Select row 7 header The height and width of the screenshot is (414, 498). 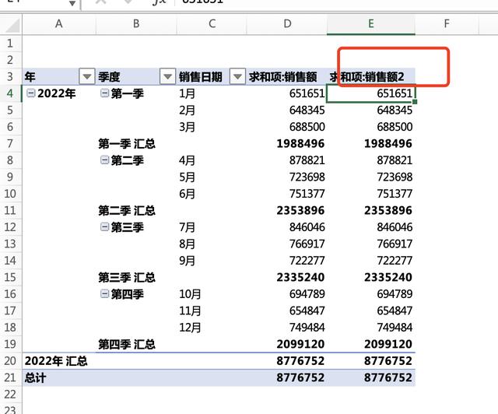(10, 143)
